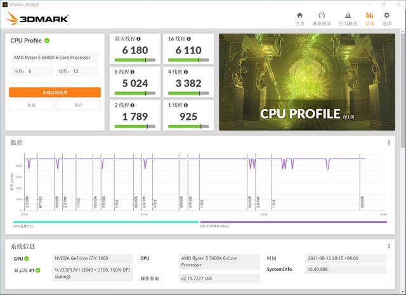
Task: Show info icon for 8 threads score
Action: (x=133, y=72)
